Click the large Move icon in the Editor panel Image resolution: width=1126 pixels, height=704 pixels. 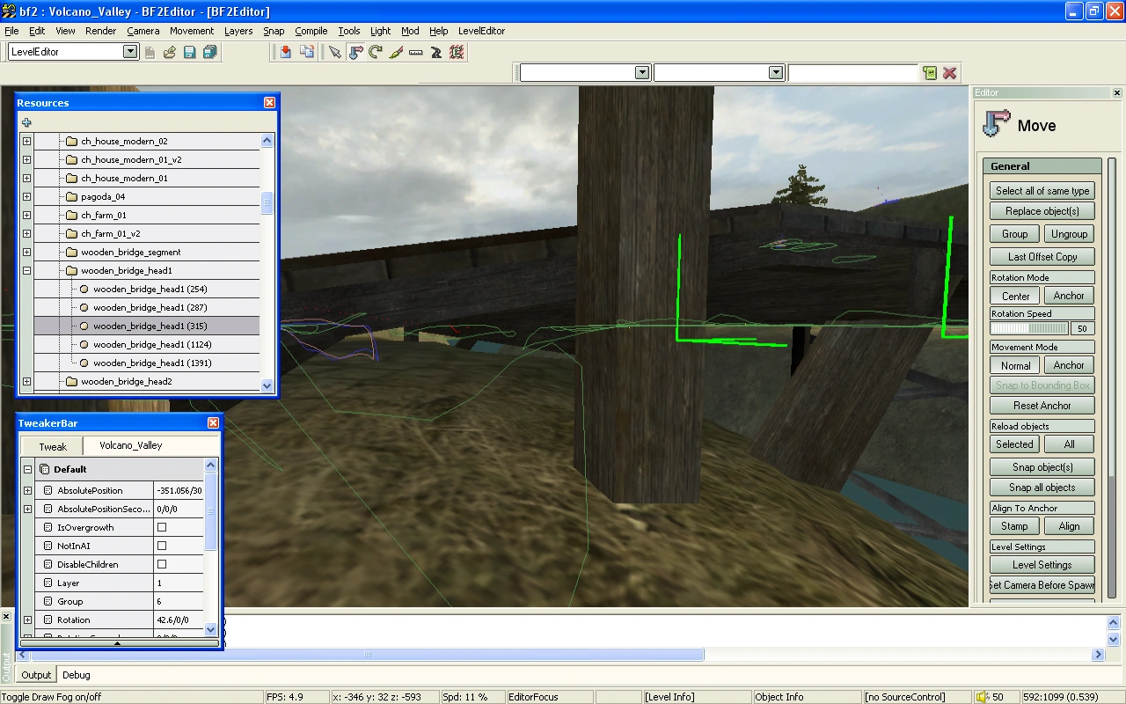(x=996, y=124)
